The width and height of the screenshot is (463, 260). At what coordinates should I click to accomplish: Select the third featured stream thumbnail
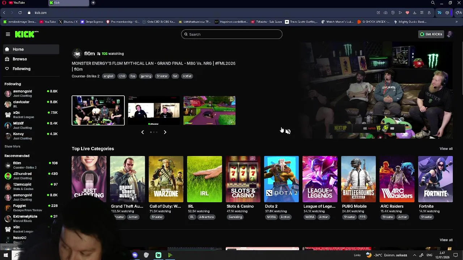pyautogui.click(x=209, y=110)
